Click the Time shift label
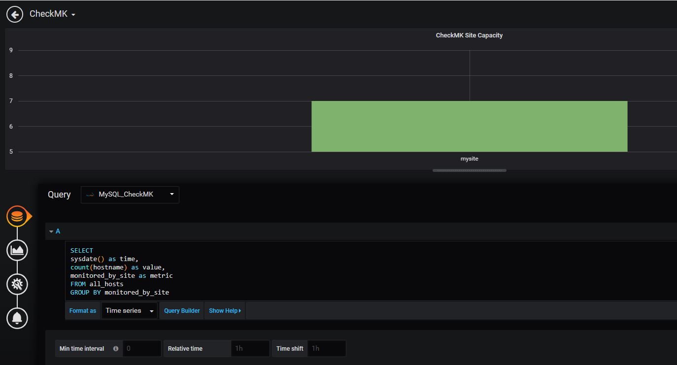Image resolution: width=677 pixels, height=365 pixels. point(290,349)
